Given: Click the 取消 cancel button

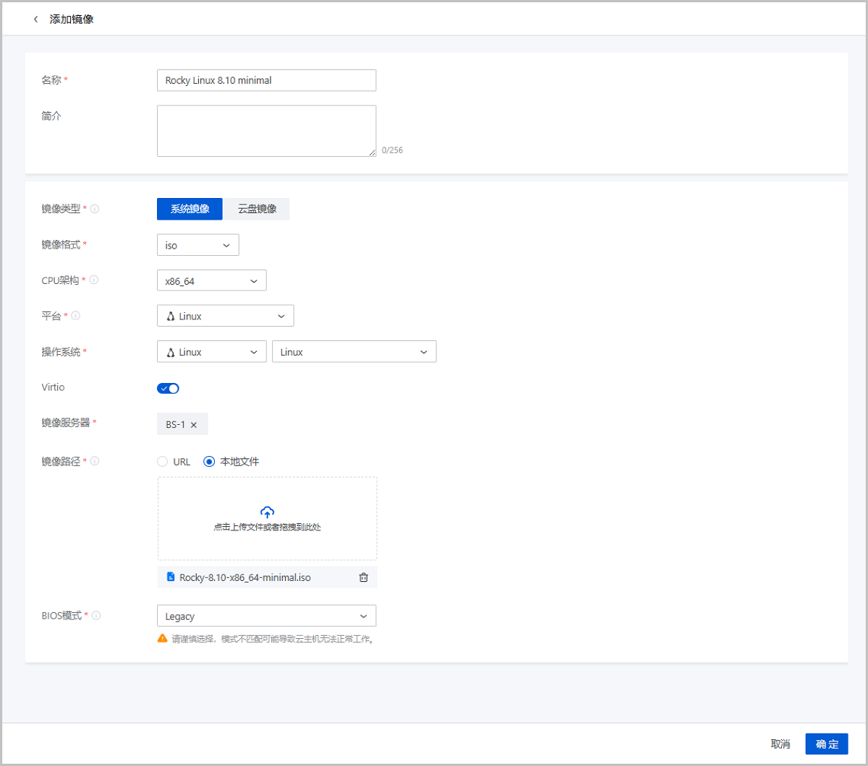Looking at the screenshot, I should pyautogui.click(x=780, y=744).
